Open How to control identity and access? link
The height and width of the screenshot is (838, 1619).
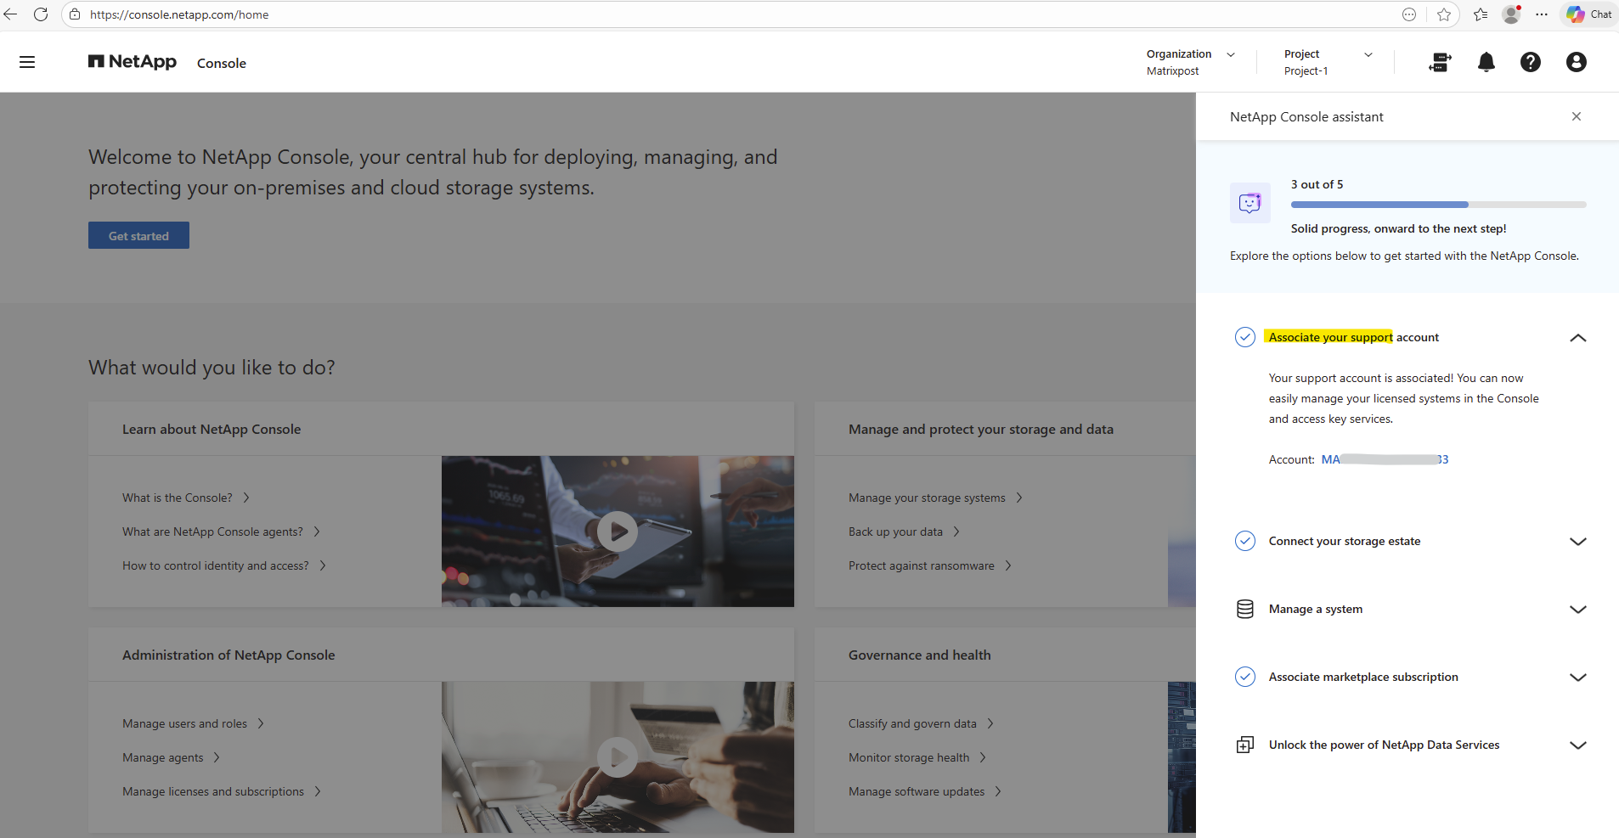224,565
